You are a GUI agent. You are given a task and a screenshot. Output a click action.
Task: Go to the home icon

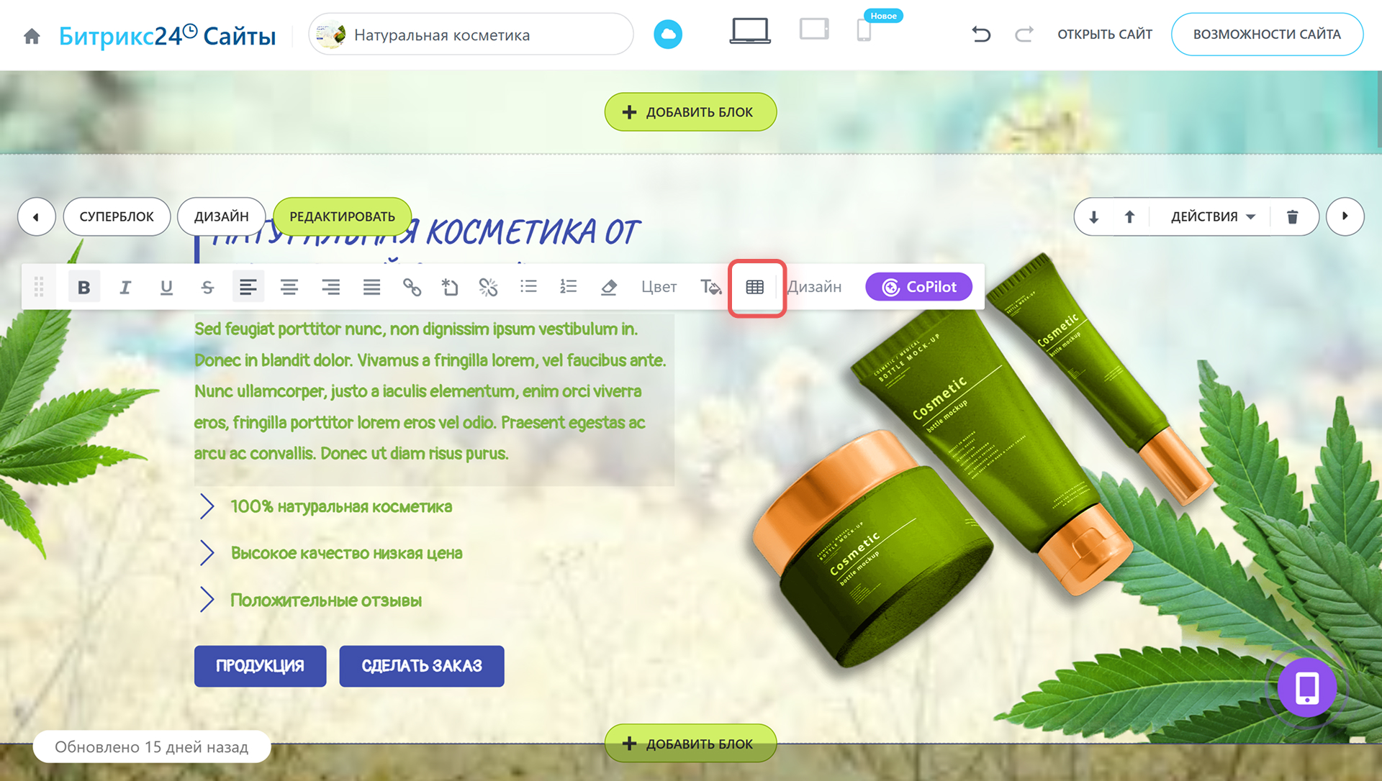(32, 35)
